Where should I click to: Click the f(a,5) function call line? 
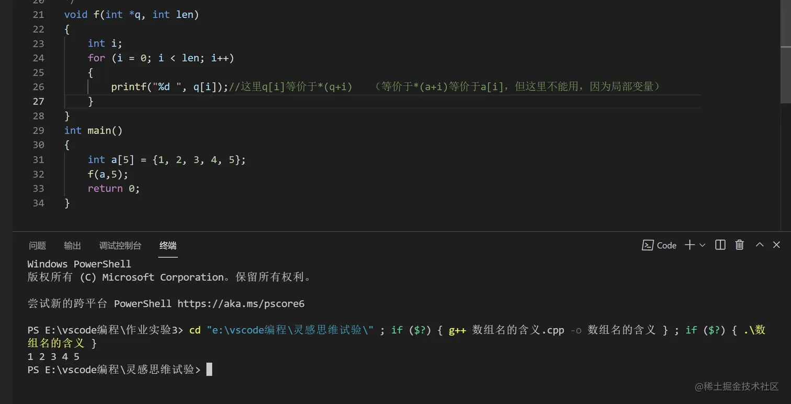(108, 174)
